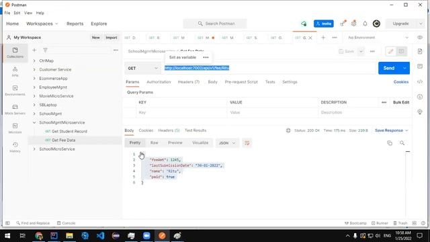
Task: Click the New button in workspace
Action: click(x=95, y=38)
